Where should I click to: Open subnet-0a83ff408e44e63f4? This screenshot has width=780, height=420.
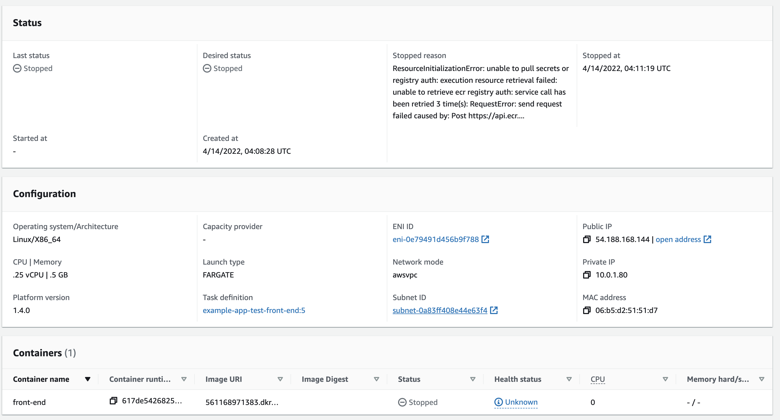click(439, 310)
